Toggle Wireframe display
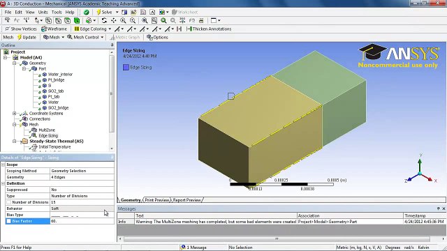 (x=54, y=29)
